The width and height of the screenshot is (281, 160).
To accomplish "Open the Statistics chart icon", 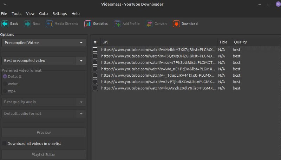I will [x=87, y=24].
